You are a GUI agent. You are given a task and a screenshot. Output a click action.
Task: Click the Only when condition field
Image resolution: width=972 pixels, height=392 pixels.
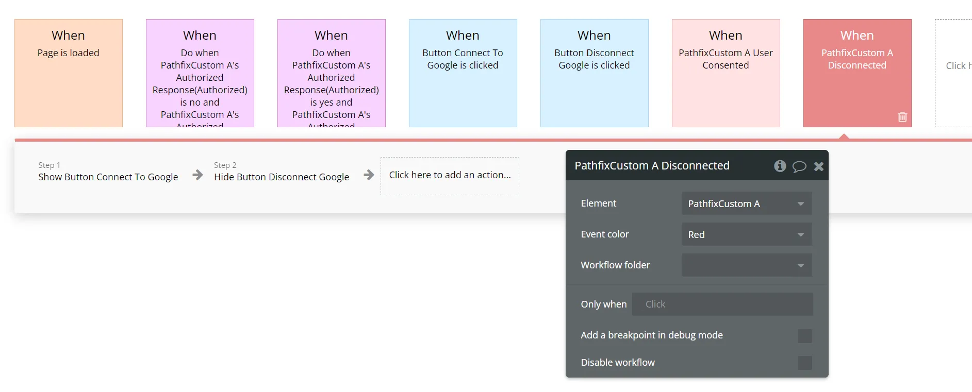pyautogui.click(x=722, y=304)
